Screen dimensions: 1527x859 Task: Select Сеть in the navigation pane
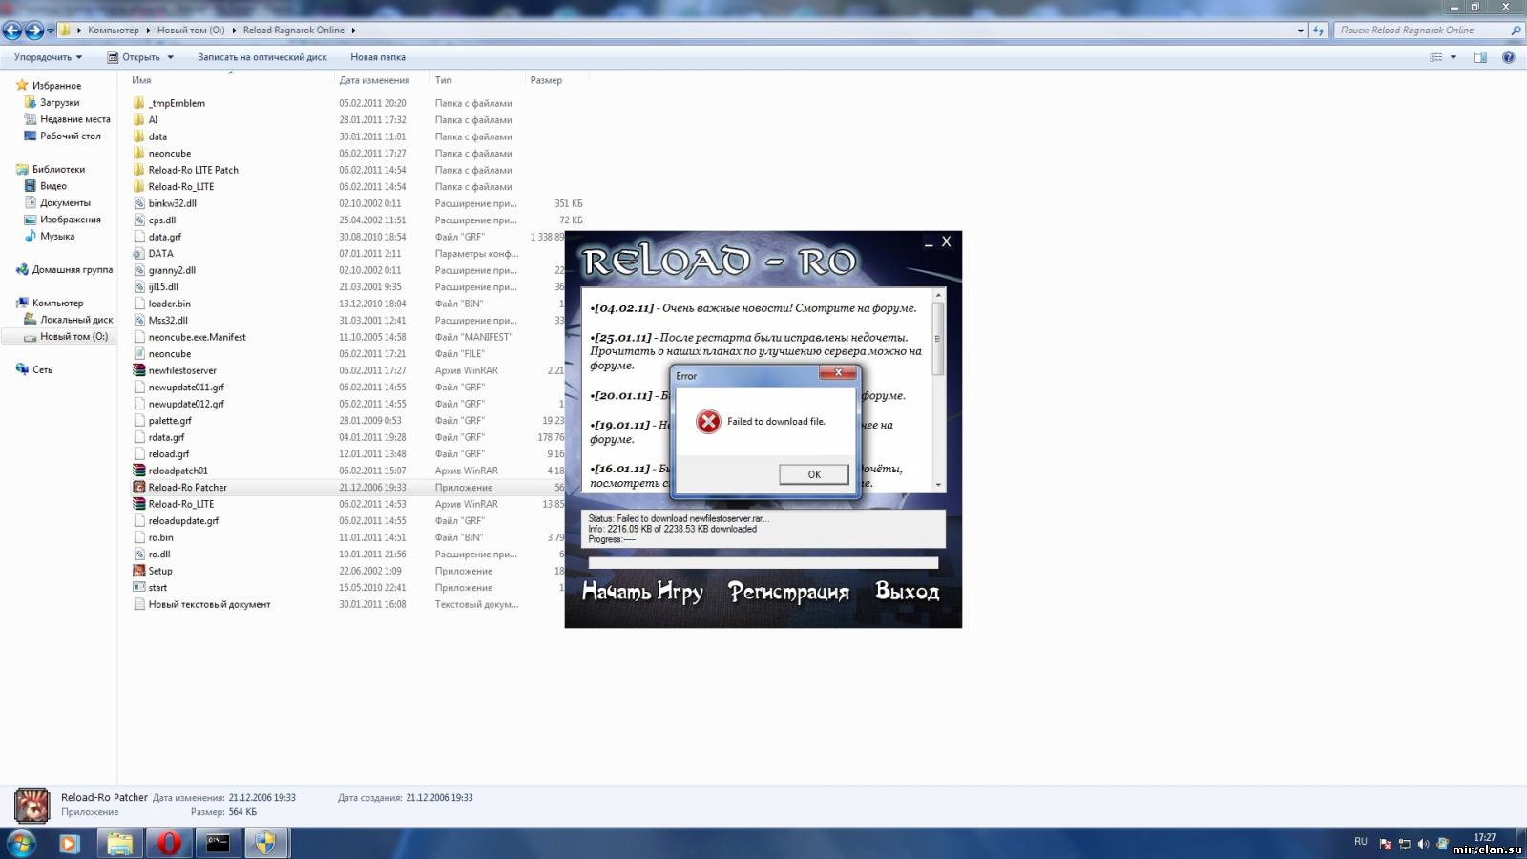coord(42,369)
